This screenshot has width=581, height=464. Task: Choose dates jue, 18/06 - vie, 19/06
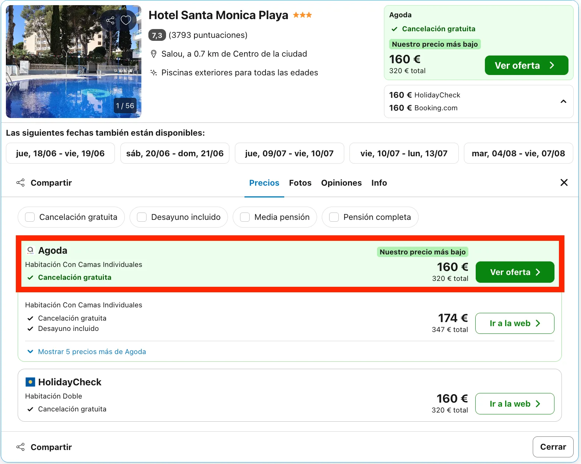[x=60, y=153]
